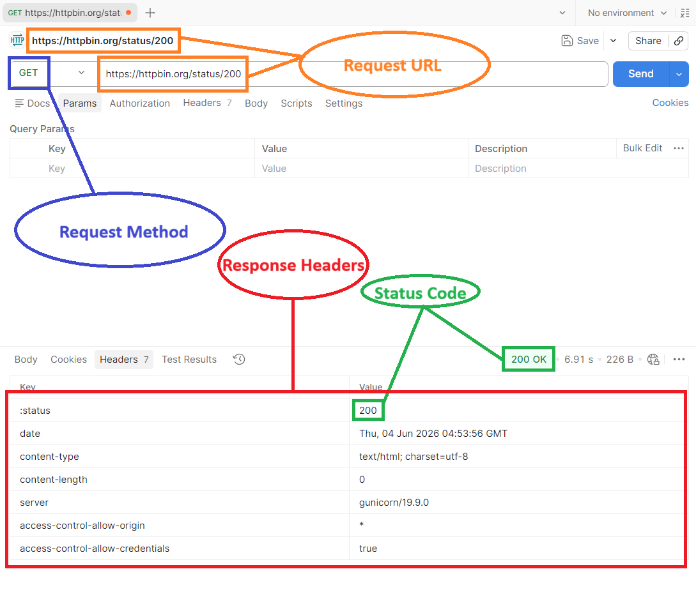Open response options three-dot menu
This screenshot has height=599, width=696.
point(679,359)
